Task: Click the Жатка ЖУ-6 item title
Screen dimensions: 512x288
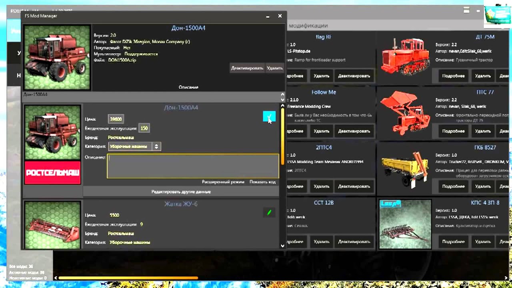Action: point(181,204)
